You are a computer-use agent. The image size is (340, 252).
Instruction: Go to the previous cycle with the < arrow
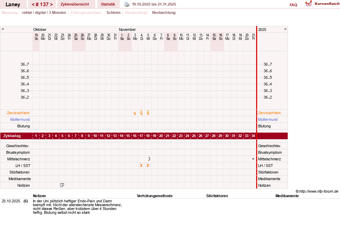(x=33, y=5)
